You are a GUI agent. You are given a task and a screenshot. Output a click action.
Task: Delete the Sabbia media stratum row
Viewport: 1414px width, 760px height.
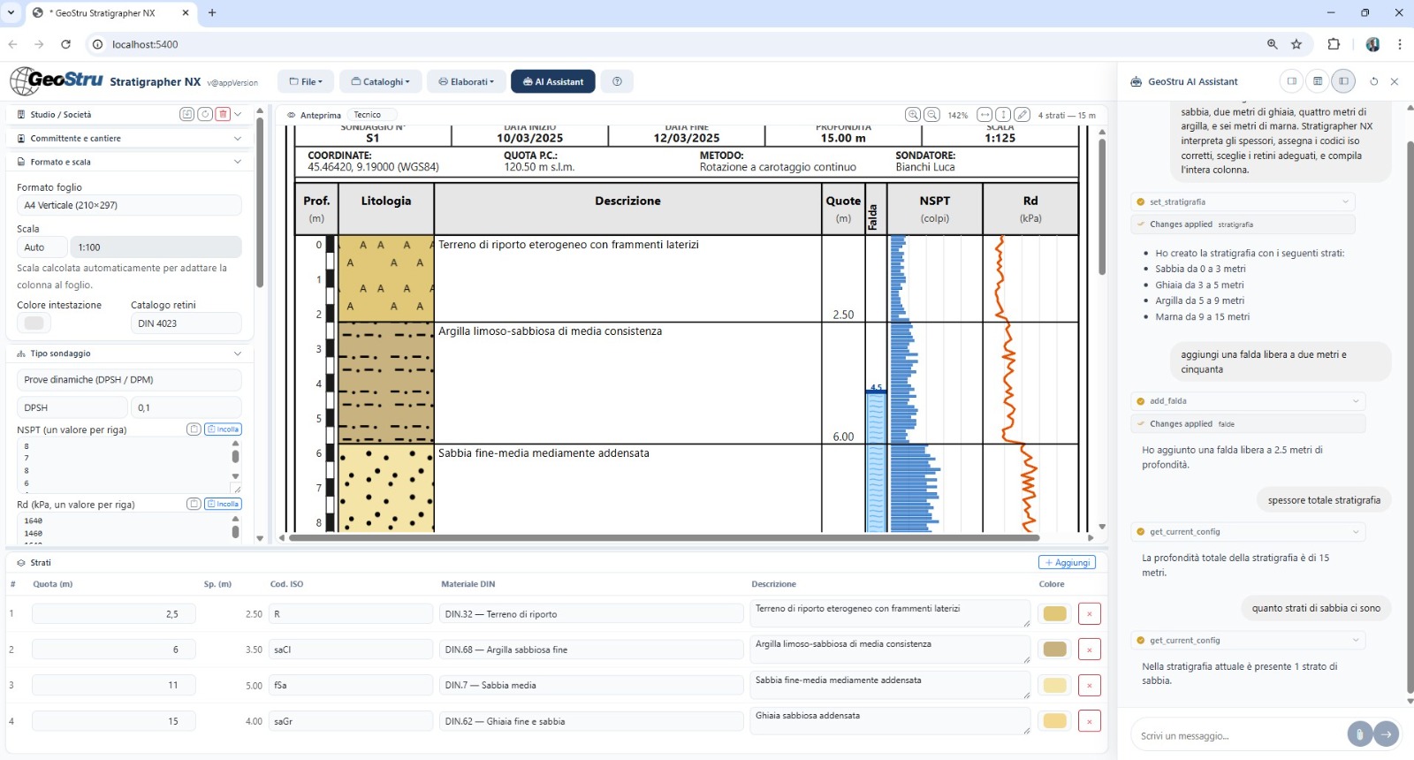tap(1090, 685)
